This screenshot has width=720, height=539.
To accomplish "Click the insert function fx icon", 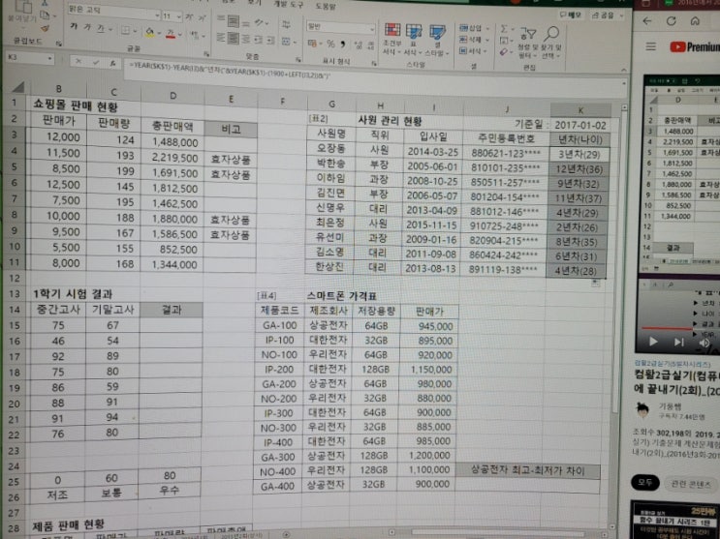I will point(112,64).
